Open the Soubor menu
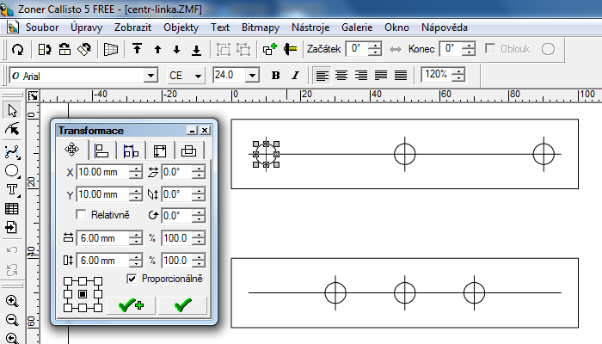 (42, 28)
